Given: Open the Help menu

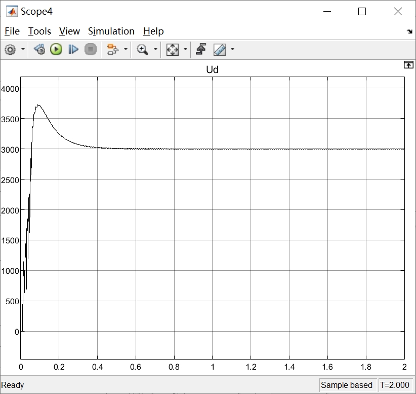Looking at the screenshot, I should [153, 31].
